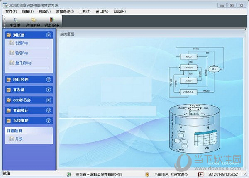Image resolution: width=249 pixels, height=178 pixels.
Task: Expand the 开发部 panel
Action: (49, 90)
